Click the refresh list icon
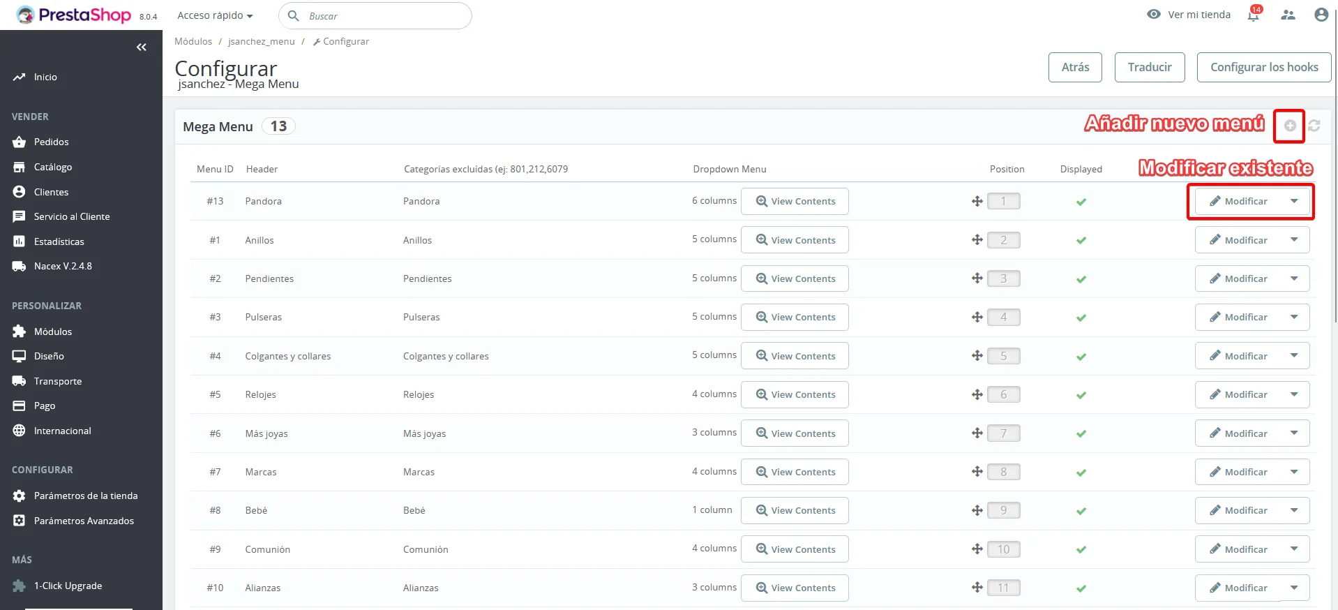Viewport: 1338px width, 610px height. click(1314, 126)
